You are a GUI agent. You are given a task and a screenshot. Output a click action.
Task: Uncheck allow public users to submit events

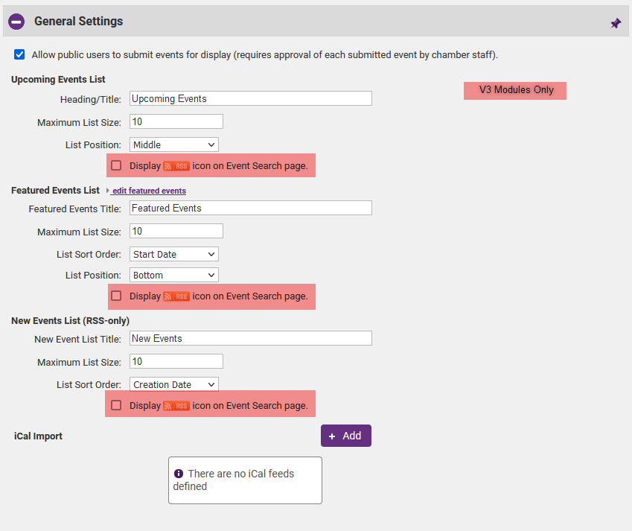(x=19, y=55)
